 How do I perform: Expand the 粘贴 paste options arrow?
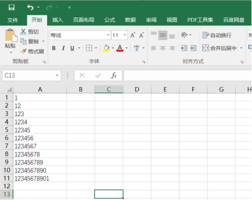pyautogui.click(x=11, y=52)
